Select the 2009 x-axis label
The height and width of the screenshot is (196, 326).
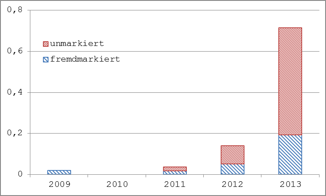59,184
